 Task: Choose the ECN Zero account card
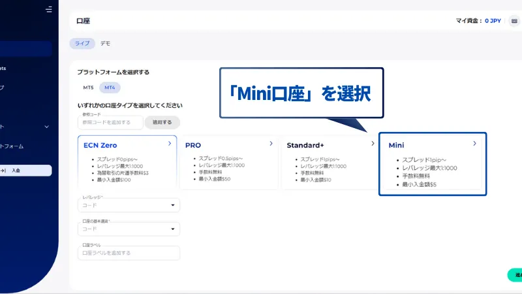click(127, 162)
